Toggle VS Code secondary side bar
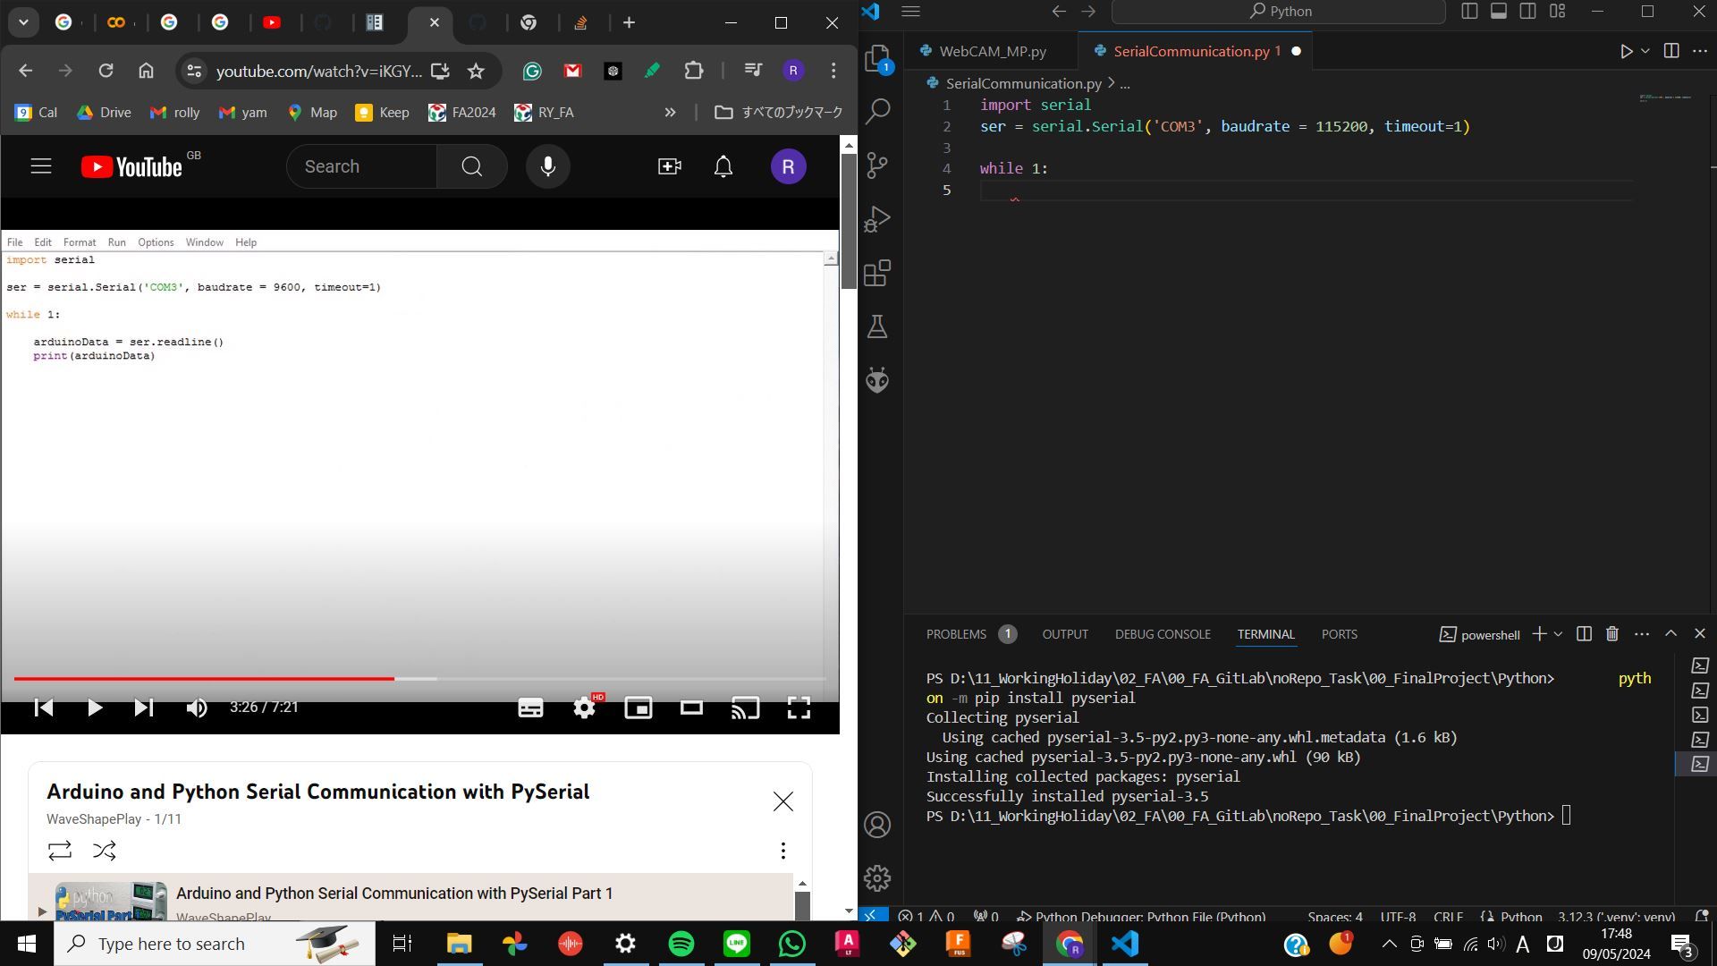 (1528, 11)
